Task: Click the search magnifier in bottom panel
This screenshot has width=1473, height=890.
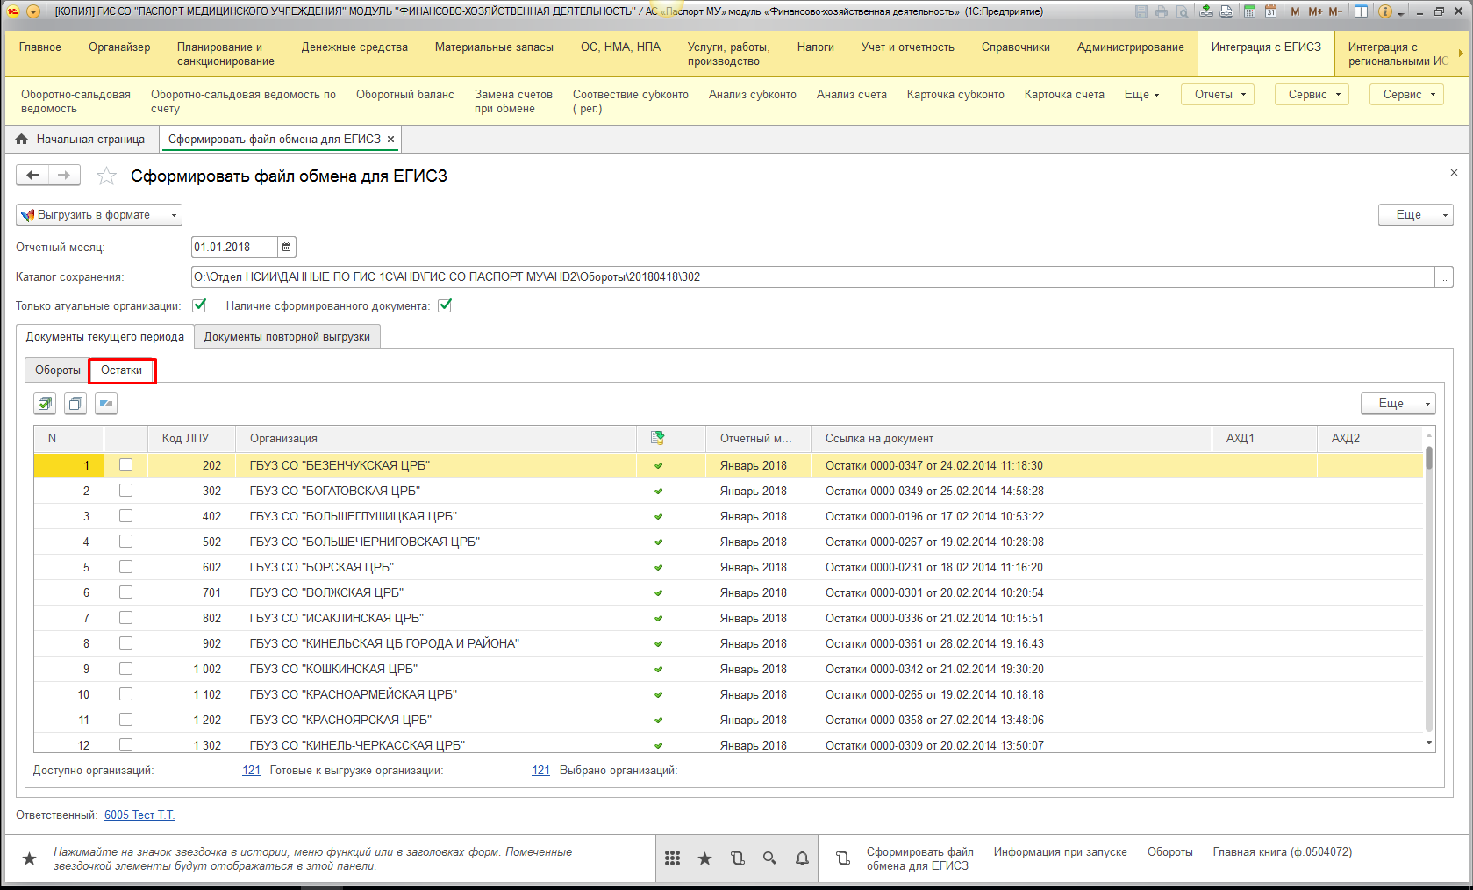Action: pyautogui.click(x=769, y=858)
